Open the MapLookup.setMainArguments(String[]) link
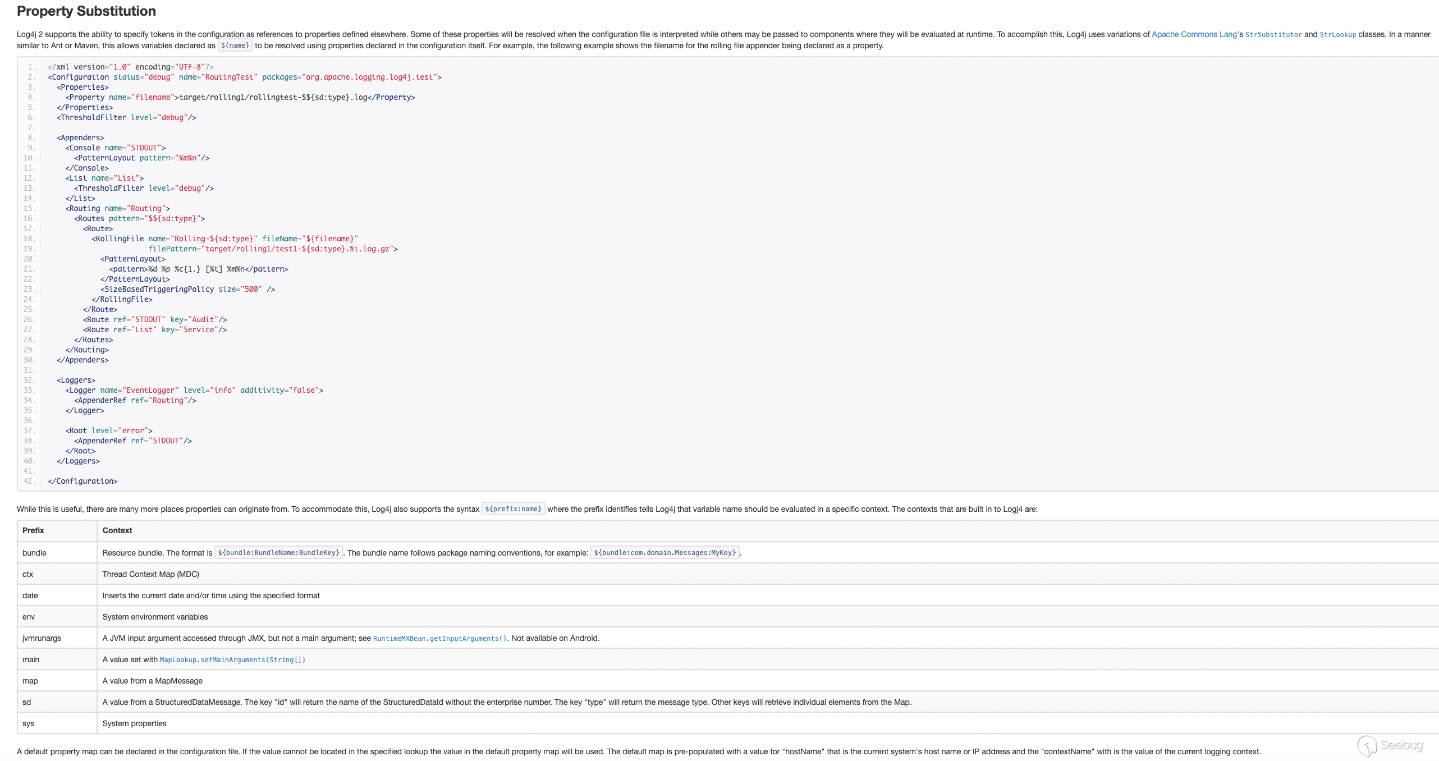This screenshot has width=1439, height=761. 232,659
